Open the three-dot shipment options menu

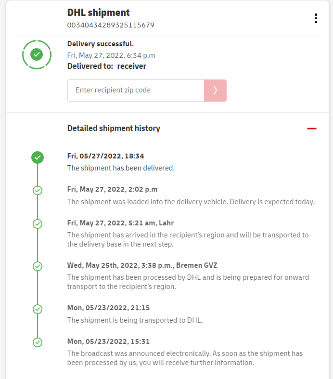(x=316, y=18)
